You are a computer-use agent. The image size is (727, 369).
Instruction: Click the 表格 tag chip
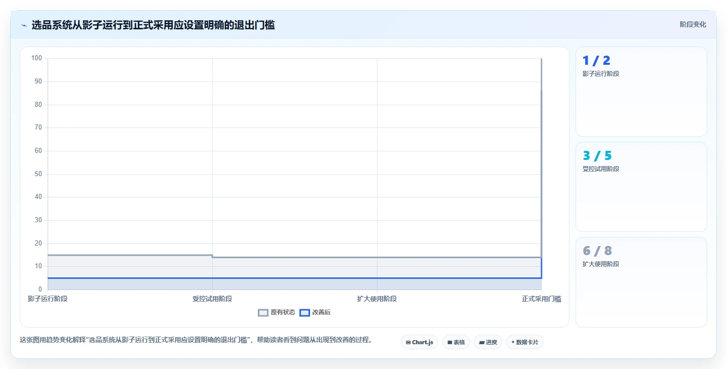456,342
